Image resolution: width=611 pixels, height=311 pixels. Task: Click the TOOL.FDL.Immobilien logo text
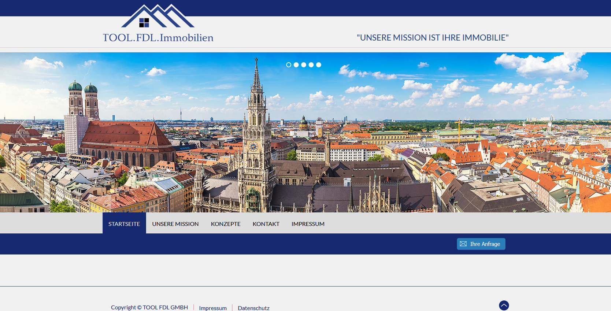[158, 38]
